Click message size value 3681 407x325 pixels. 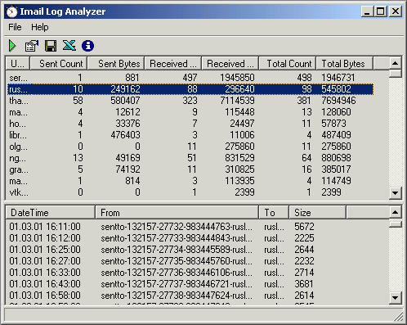point(304,284)
